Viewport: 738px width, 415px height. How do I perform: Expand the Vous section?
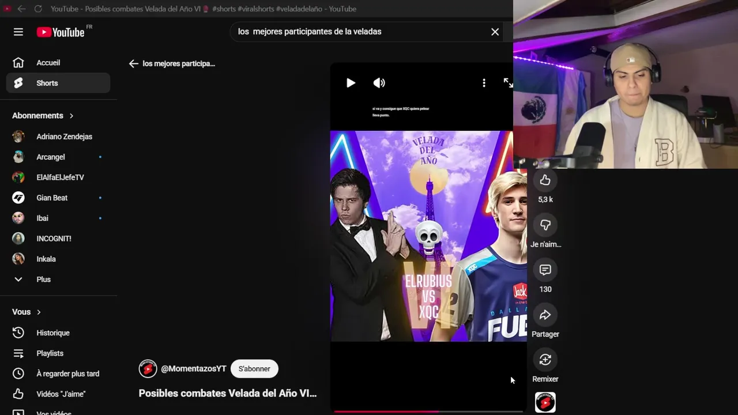27,312
